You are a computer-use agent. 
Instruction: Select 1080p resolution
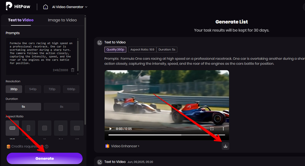click(x=71, y=89)
